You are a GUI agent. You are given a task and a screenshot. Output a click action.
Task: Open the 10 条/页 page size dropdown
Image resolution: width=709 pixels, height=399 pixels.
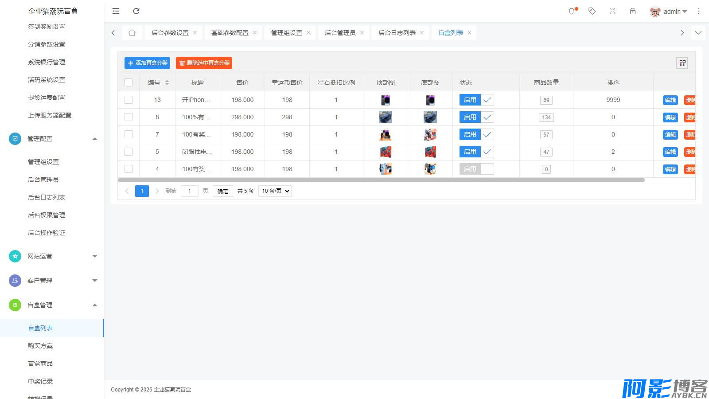click(x=275, y=191)
